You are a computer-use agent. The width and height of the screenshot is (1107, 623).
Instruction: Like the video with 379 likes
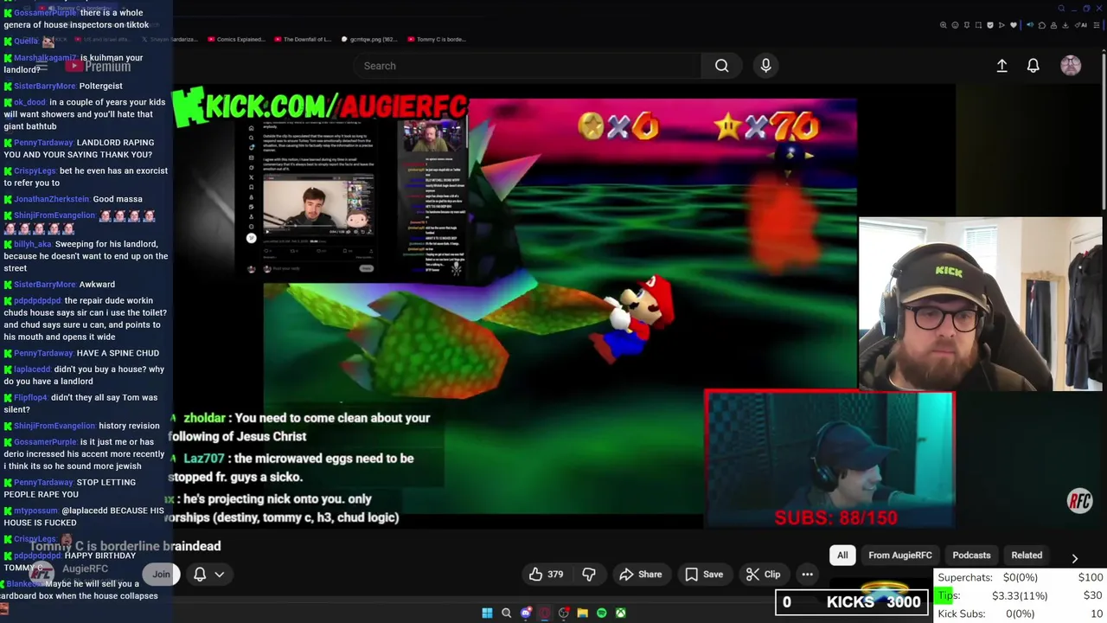546,574
